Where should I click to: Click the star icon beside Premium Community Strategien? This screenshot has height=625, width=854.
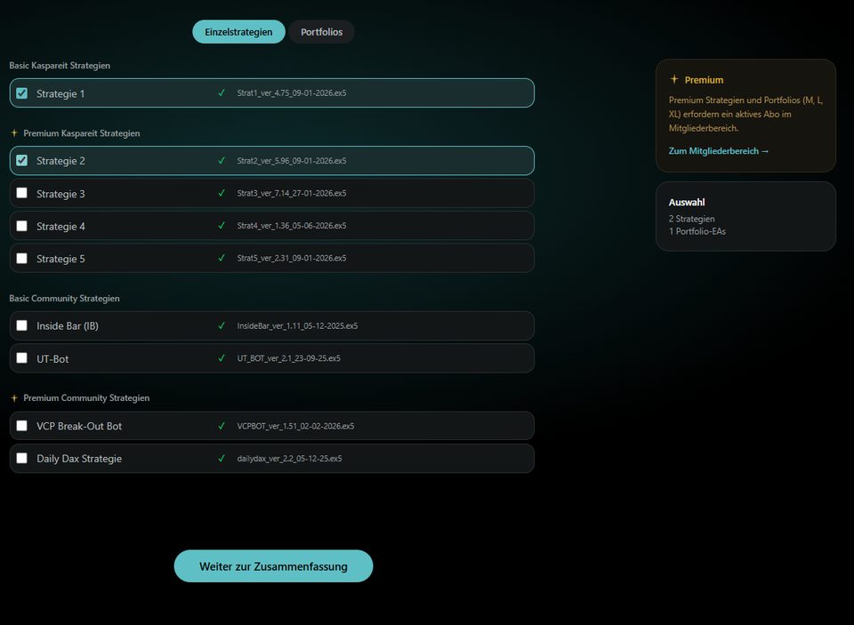14,398
